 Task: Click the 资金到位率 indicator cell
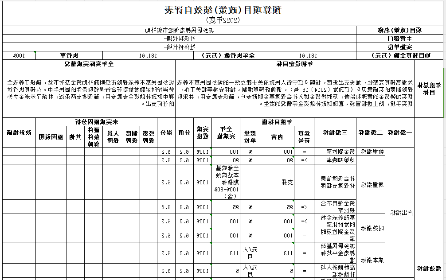[335, 152]
